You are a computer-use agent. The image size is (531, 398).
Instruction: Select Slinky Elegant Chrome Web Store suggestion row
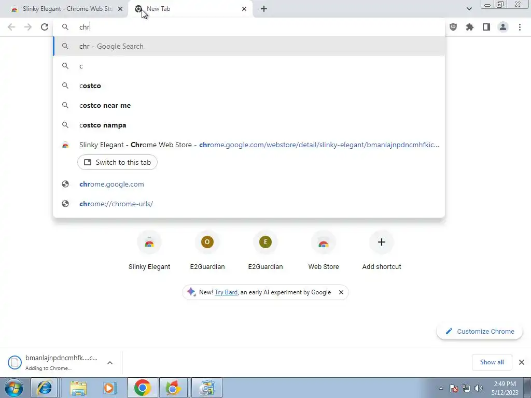pyautogui.click(x=249, y=145)
